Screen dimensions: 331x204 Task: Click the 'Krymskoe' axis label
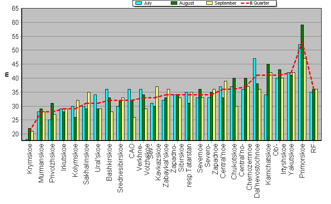click(30, 158)
